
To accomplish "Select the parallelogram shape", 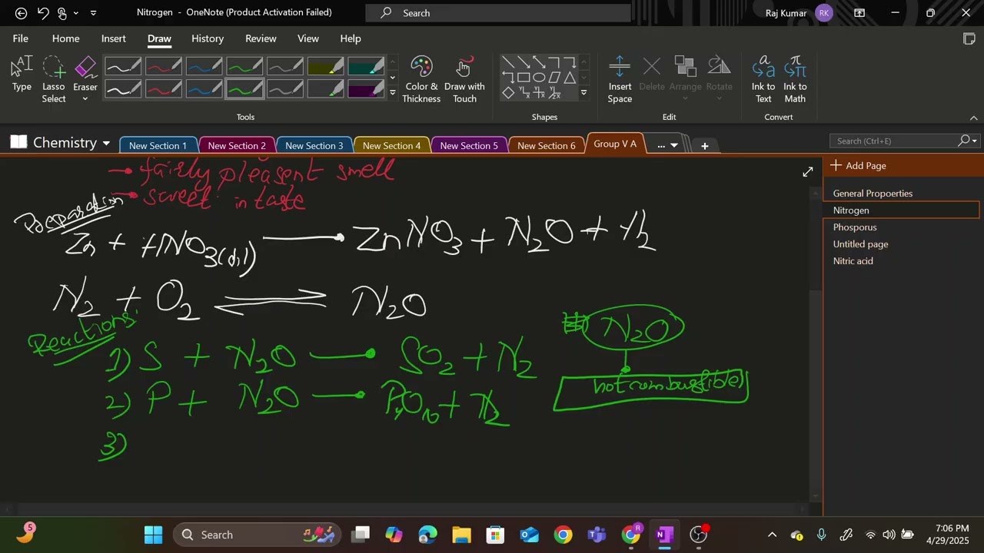I will [554, 78].
